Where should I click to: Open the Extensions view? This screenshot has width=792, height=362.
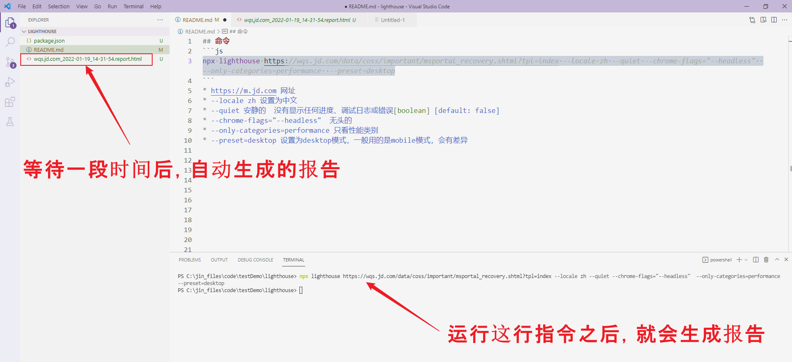pos(10,102)
